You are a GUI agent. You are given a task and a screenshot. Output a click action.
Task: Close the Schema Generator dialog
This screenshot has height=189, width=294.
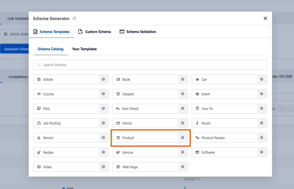265,18
